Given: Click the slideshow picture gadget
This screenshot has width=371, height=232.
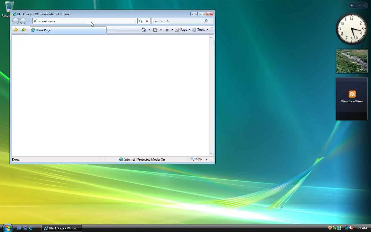Looking at the screenshot, I should click(x=352, y=61).
